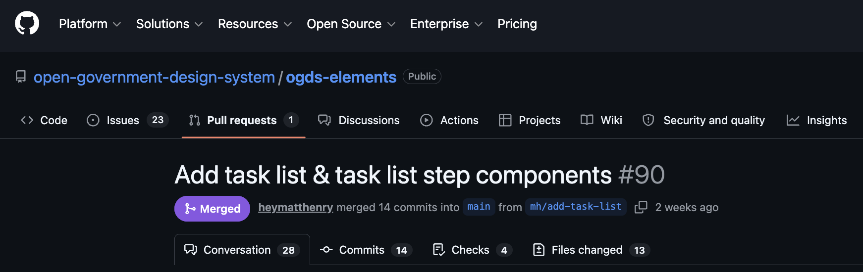863x272 pixels.
Task: Open the main base branch link
Action: (x=479, y=207)
